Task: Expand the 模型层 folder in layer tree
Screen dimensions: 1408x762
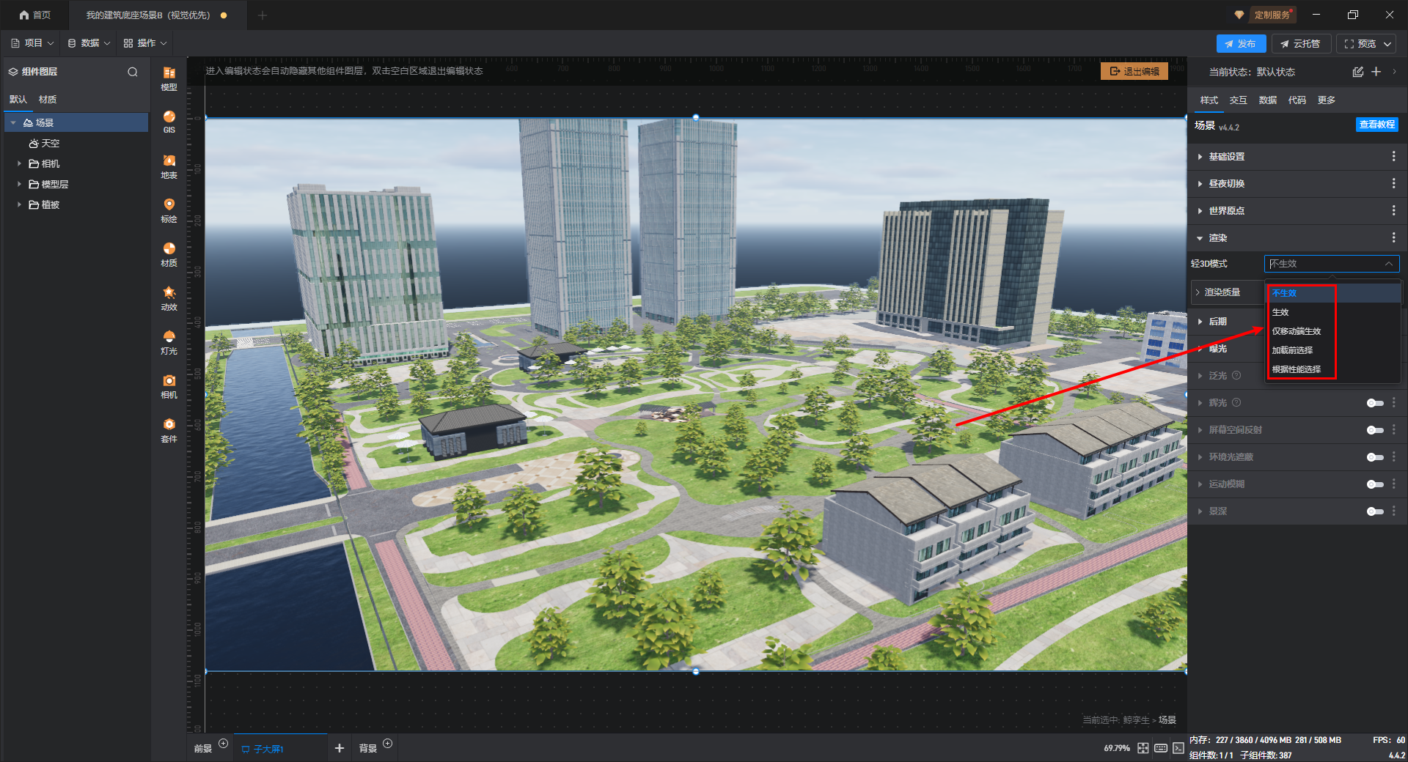Action: point(19,185)
